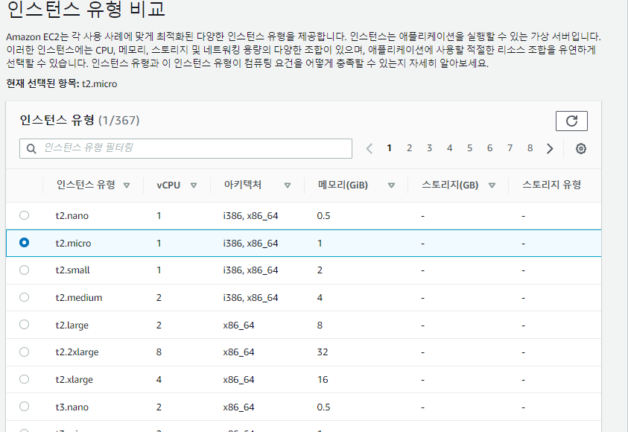Click the t2.nano instance name
Viewport: 628px width, 432px height.
(x=72, y=216)
